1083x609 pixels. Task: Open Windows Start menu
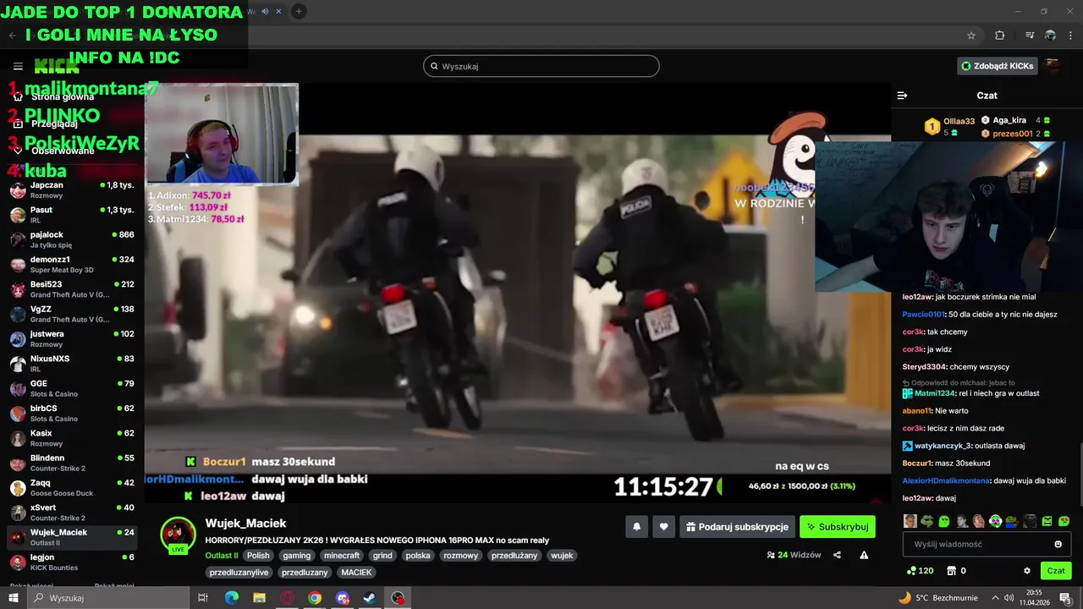(x=13, y=598)
